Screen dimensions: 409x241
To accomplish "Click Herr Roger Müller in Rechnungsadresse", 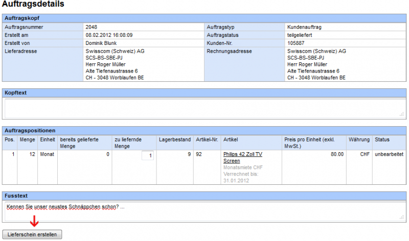I will pos(307,64).
